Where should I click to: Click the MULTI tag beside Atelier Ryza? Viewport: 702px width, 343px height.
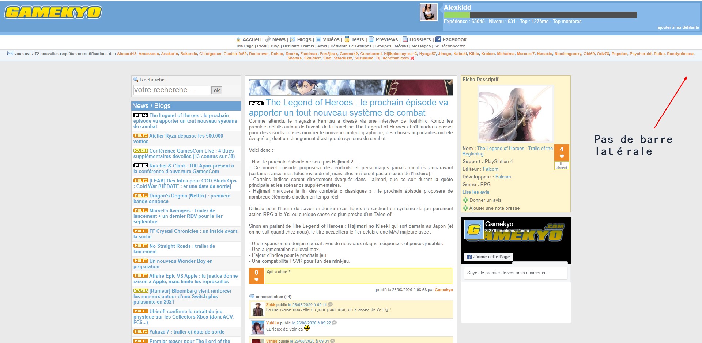[x=141, y=136]
